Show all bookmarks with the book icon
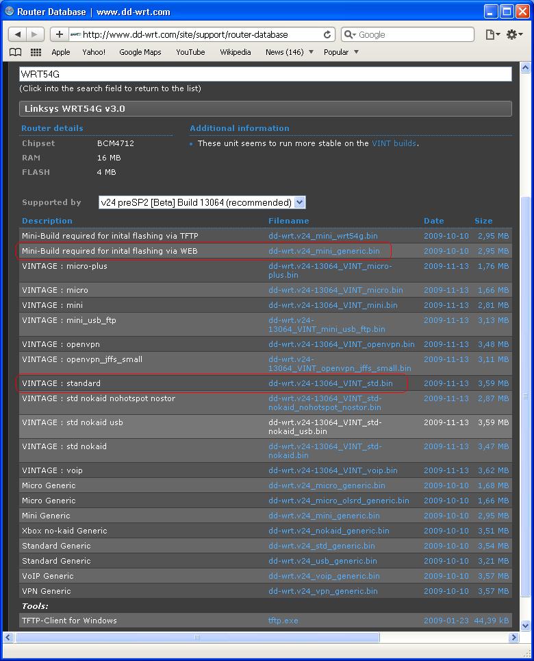Viewport: 534px width, 661px height. click(16, 52)
